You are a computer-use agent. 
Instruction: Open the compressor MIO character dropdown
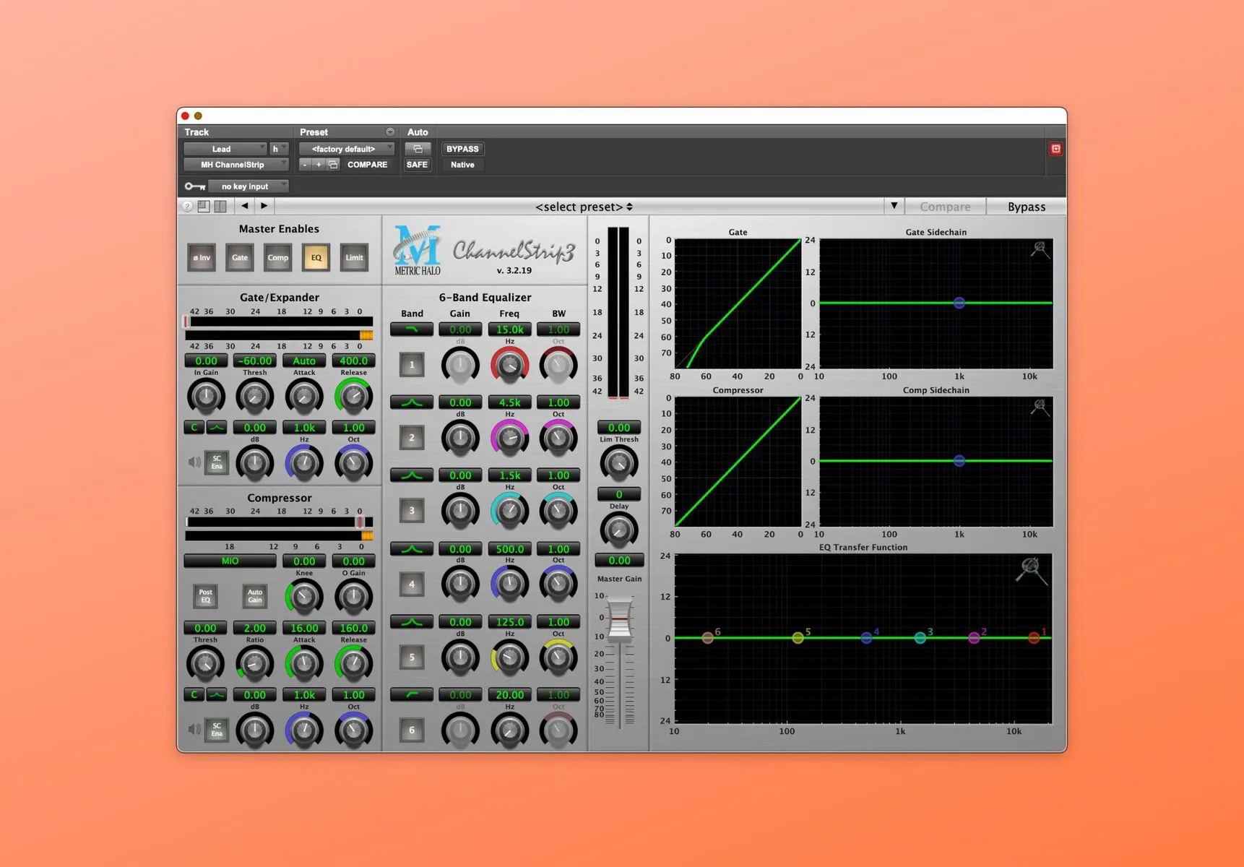pyautogui.click(x=230, y=561)
